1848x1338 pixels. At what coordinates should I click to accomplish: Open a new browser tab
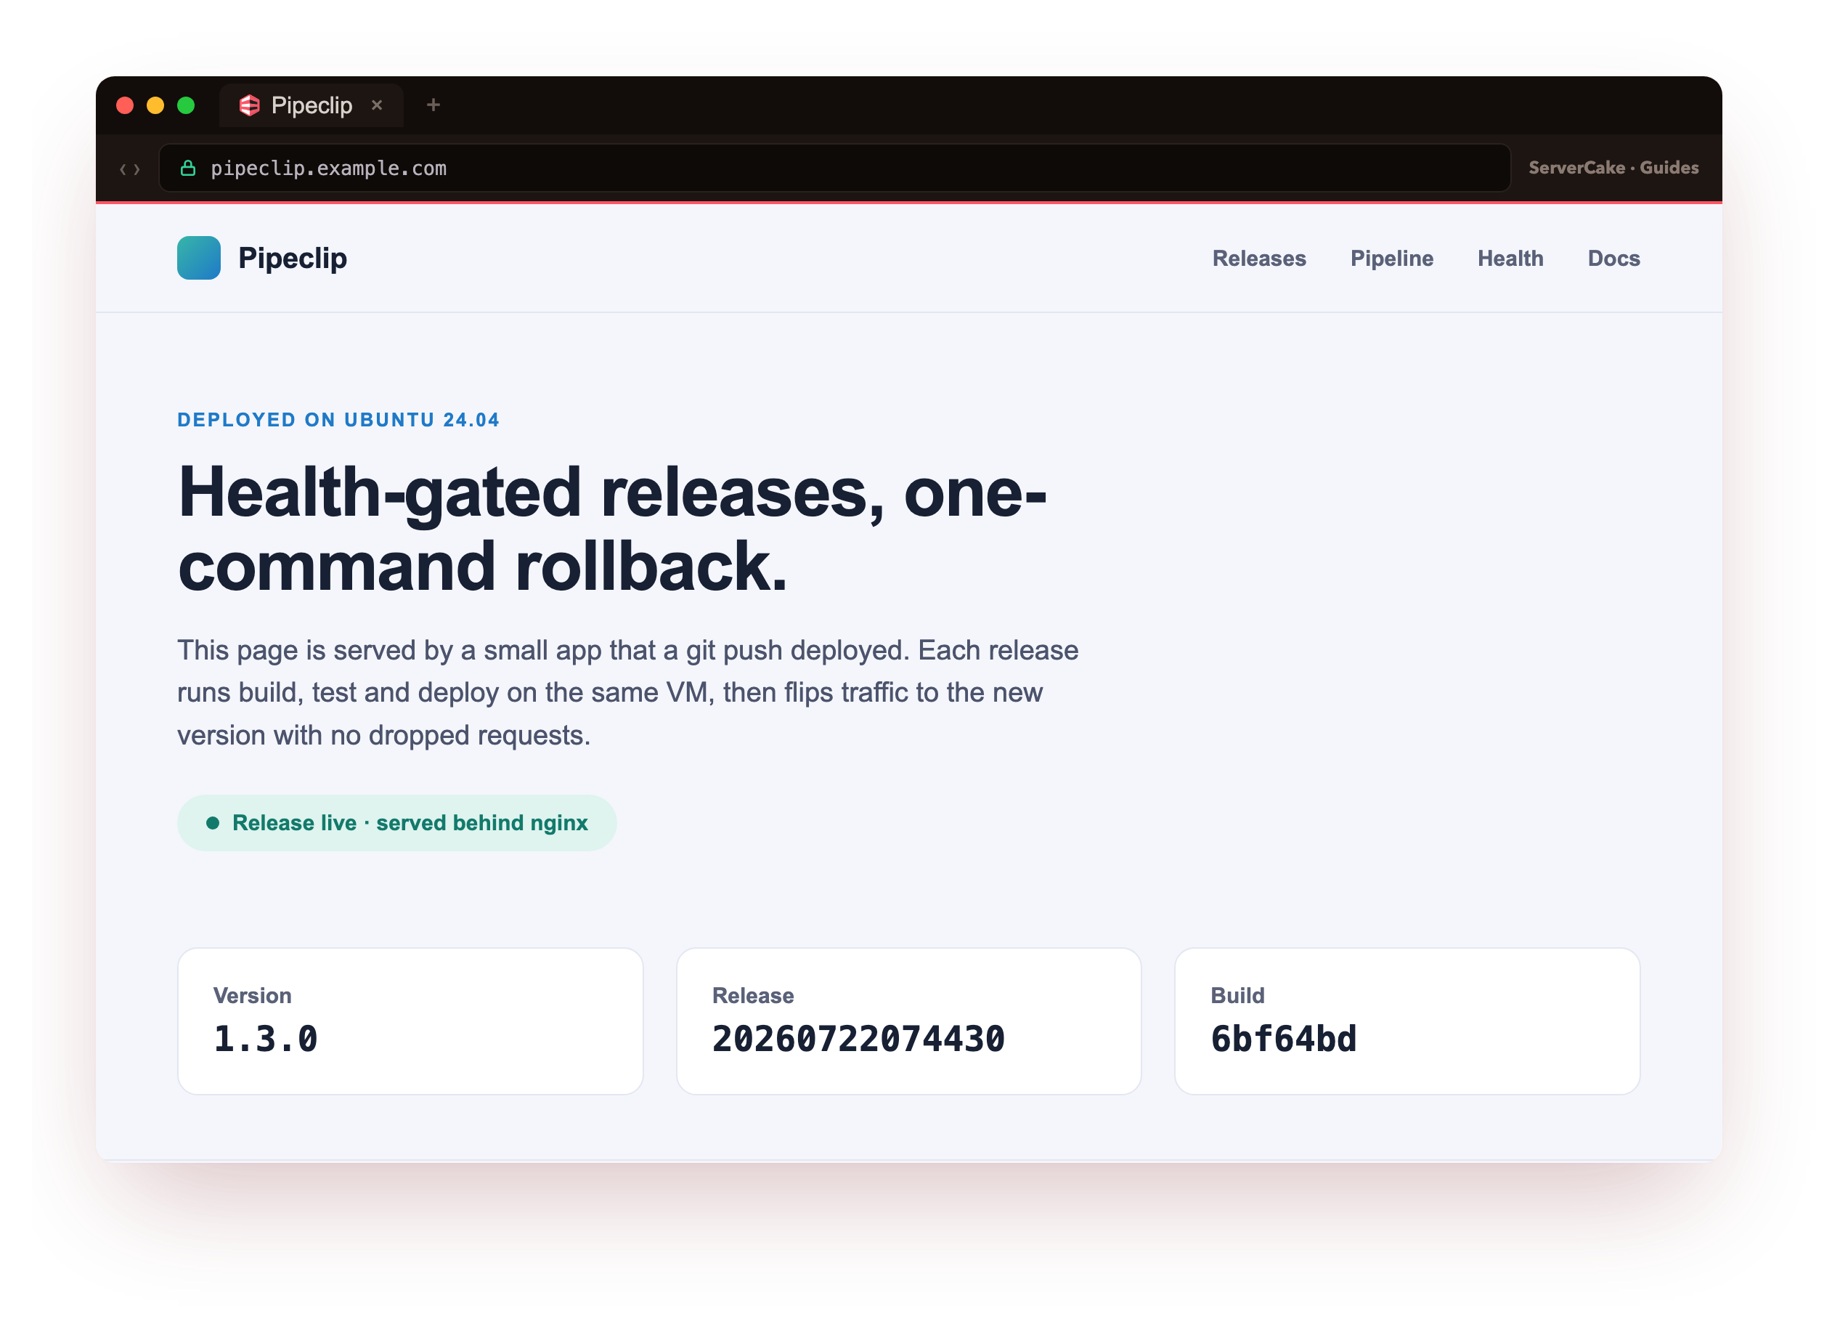click(x=434, y=105)
